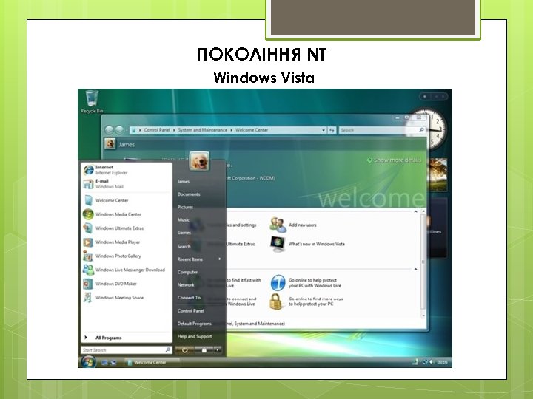Open Music from Start menu
The width and height of the screenshot is (533, 399).
click(184, 220)
